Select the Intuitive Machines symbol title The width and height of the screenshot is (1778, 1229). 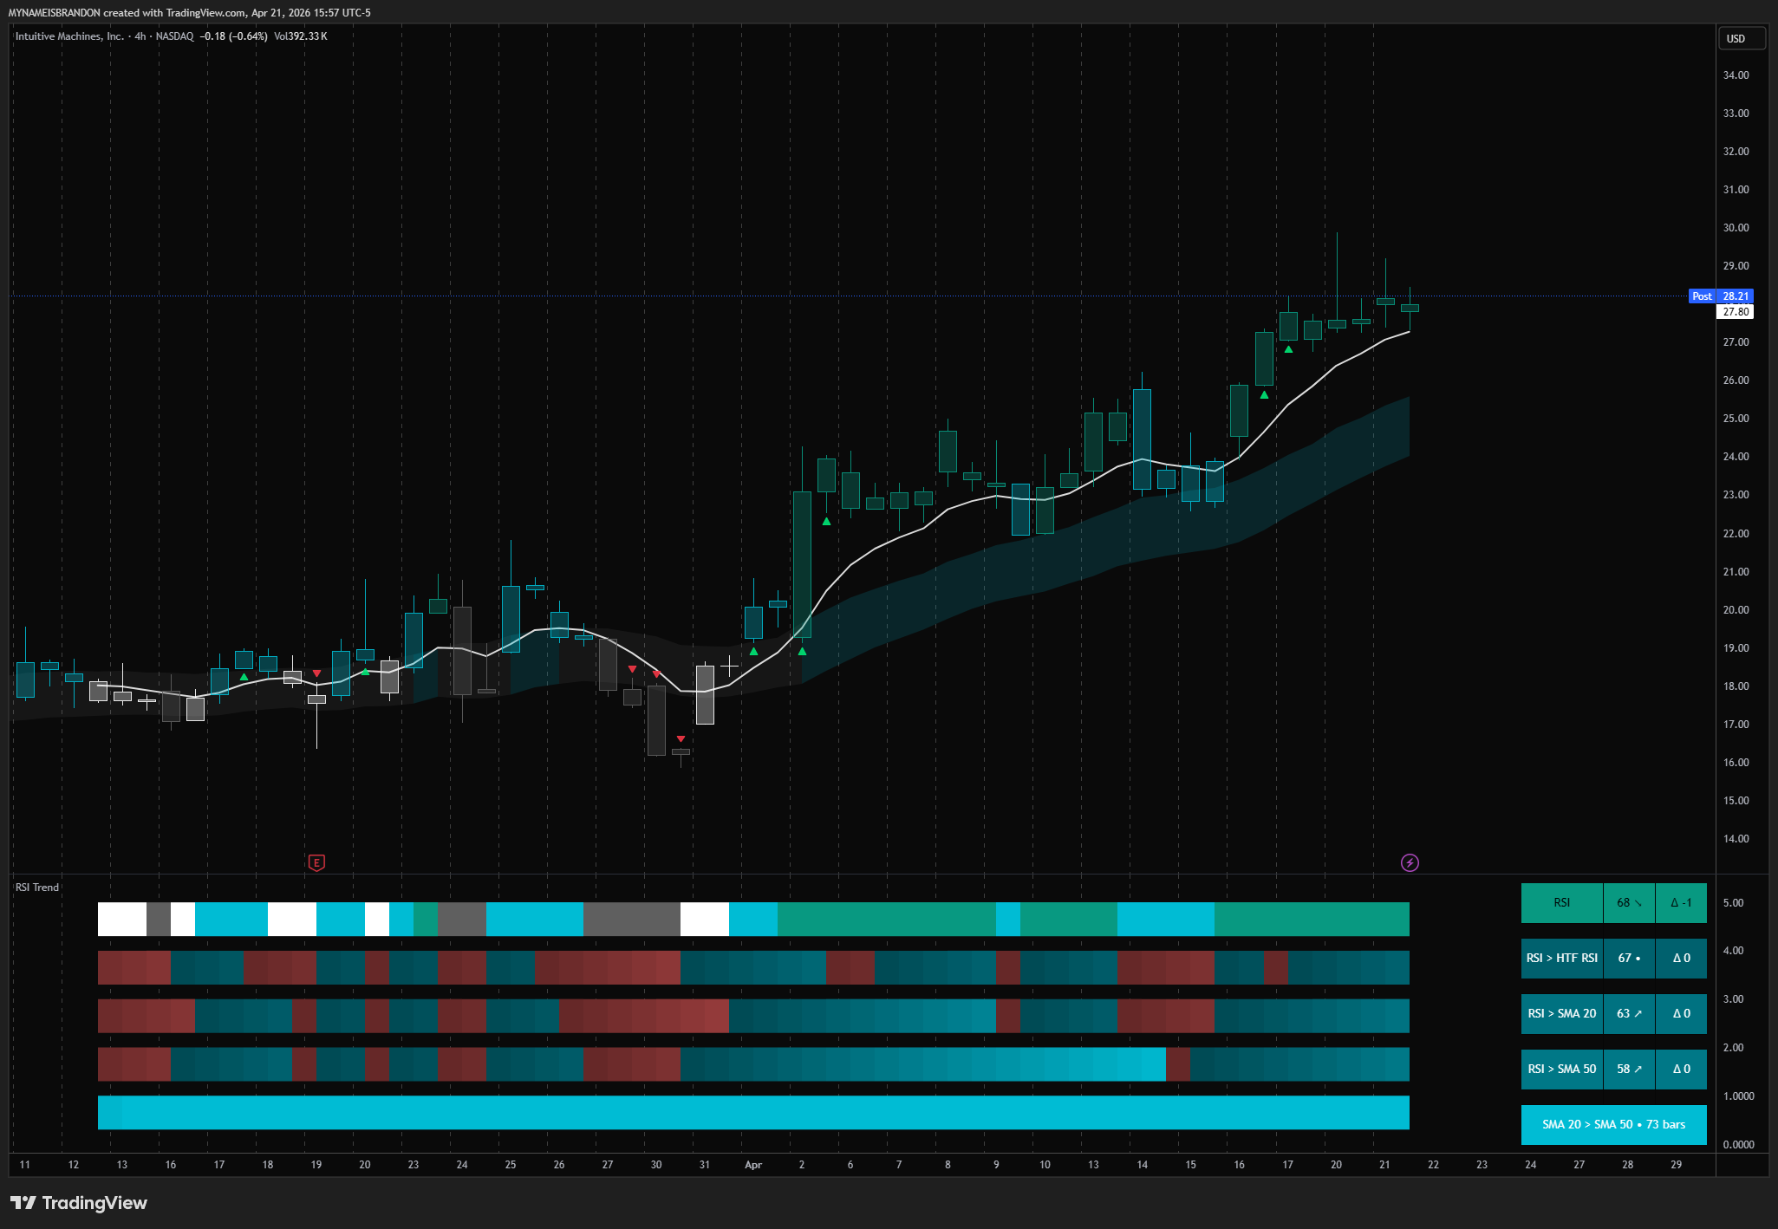point(69,36)
